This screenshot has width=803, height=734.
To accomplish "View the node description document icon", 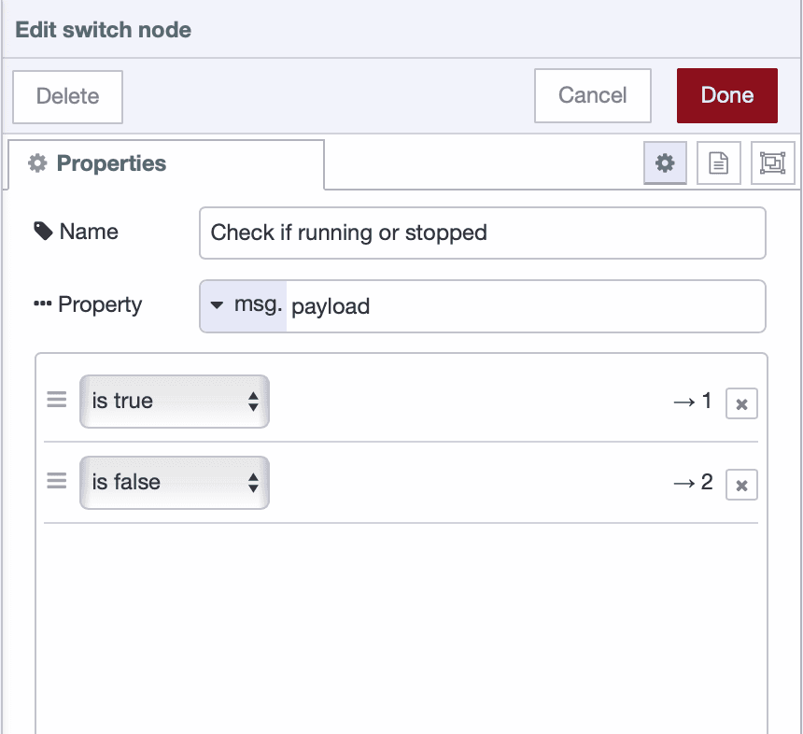I will tap(719, 162).
